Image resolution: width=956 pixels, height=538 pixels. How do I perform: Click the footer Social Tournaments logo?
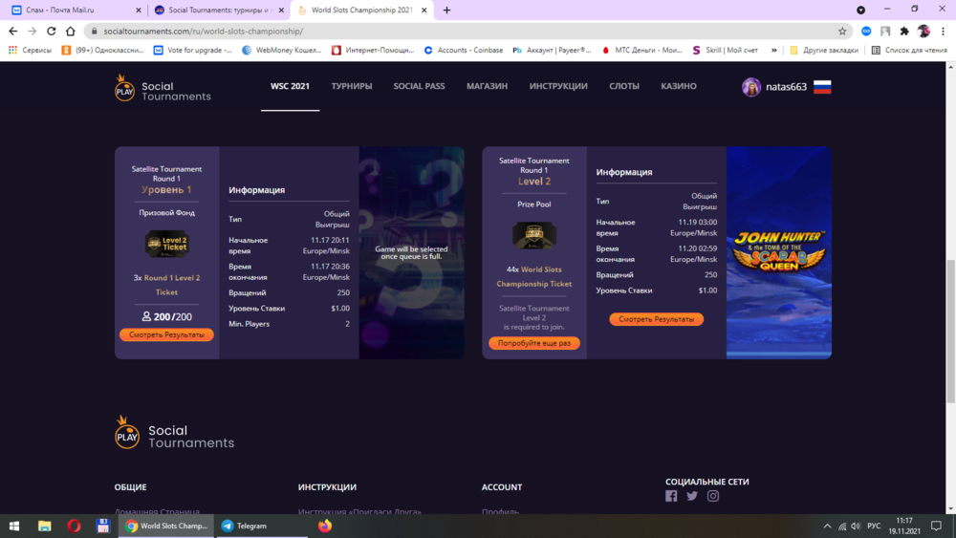174,433
